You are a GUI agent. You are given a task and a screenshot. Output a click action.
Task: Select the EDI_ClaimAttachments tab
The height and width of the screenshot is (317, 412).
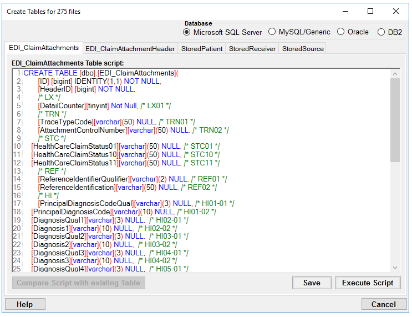[x=43, y=48]
